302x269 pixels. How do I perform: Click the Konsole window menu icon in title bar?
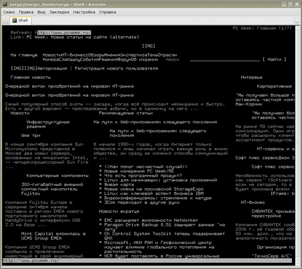[x=5, y=4]
